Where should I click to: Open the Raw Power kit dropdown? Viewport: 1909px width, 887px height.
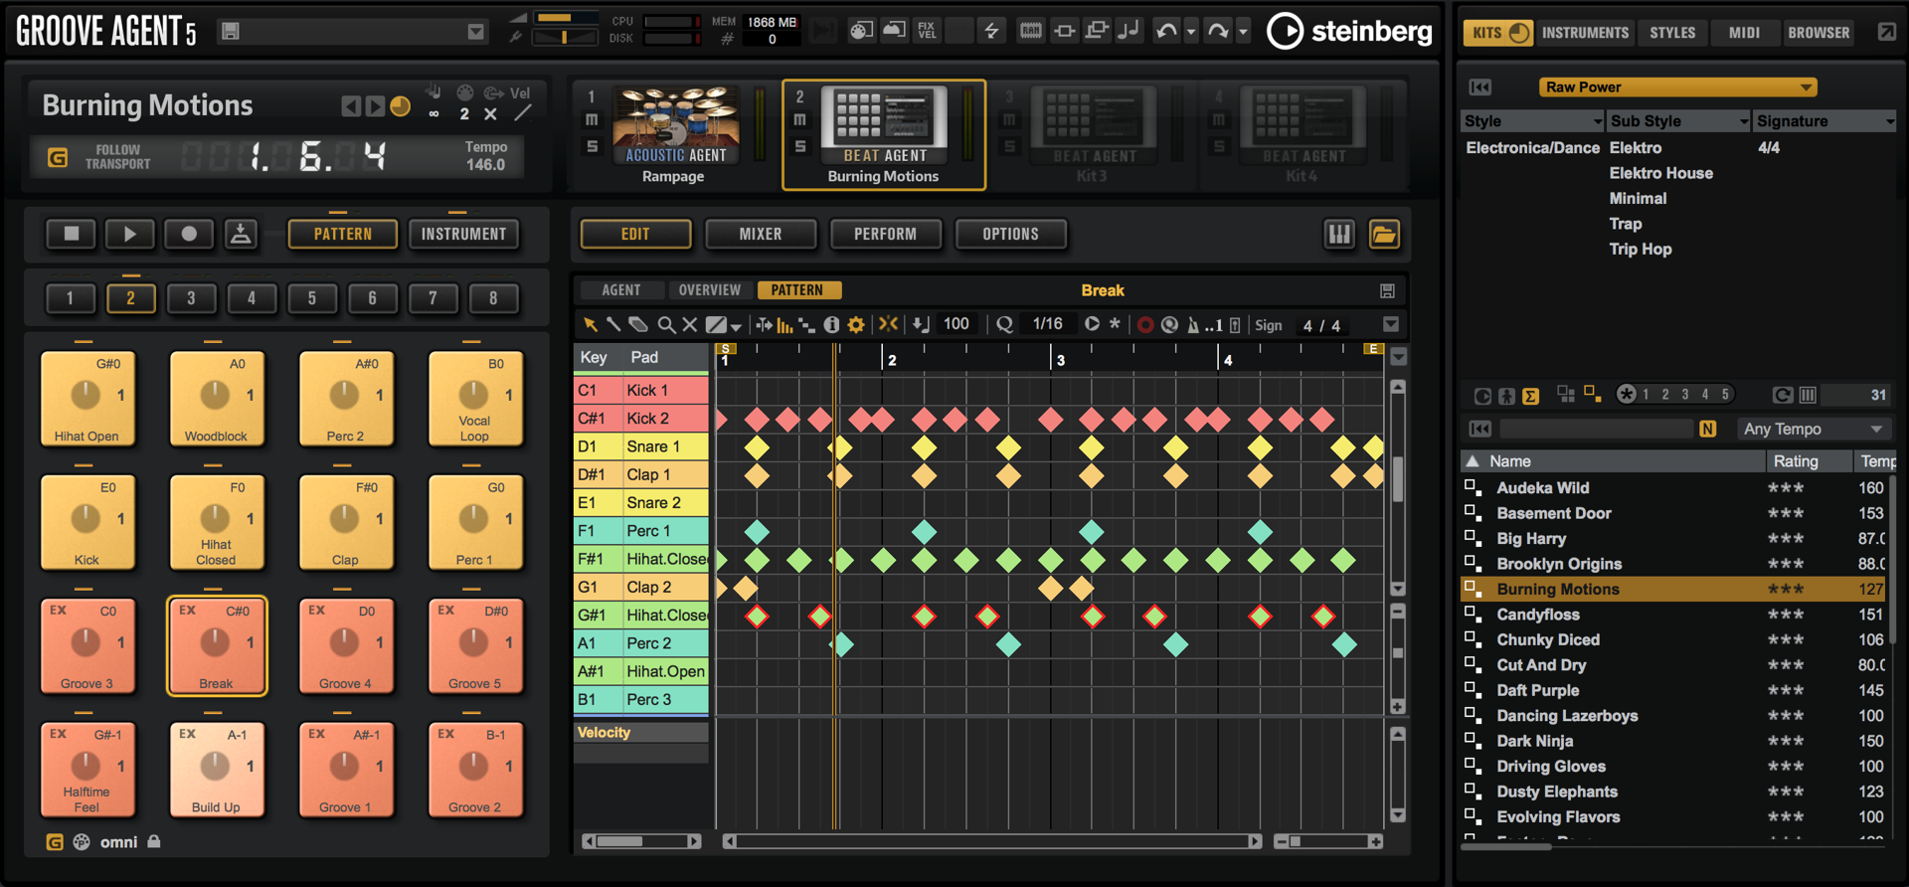pyautogui.click(x=1677, y=88)
